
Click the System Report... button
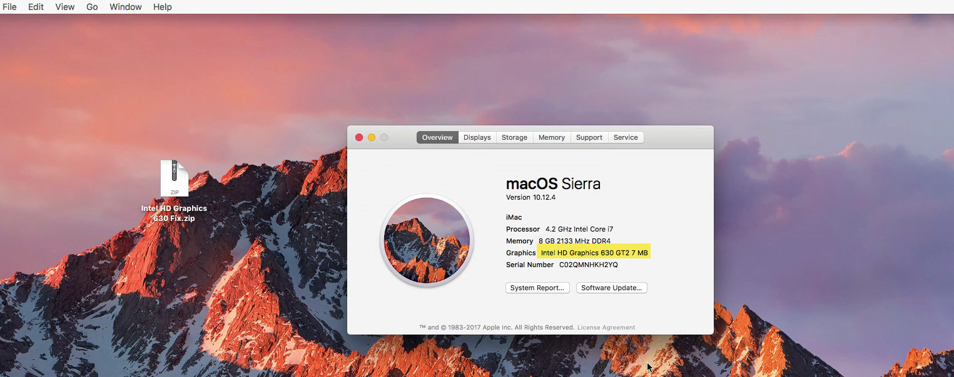coord(537,288)
